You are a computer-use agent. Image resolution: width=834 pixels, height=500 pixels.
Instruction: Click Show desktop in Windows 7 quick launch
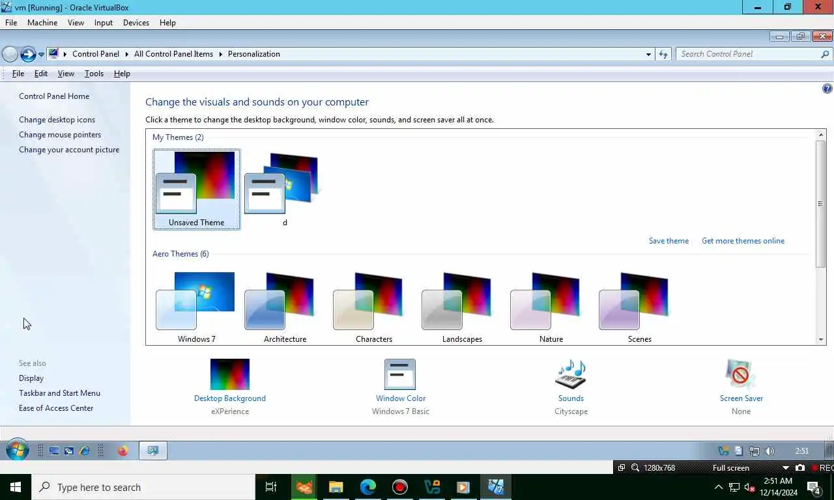(x=54, y=451)
